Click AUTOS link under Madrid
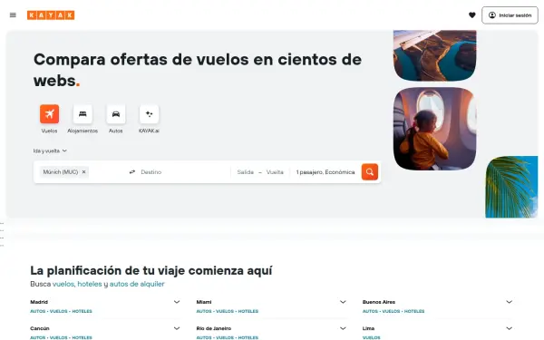Screen dimensions: 544x340 coord(38,311)
